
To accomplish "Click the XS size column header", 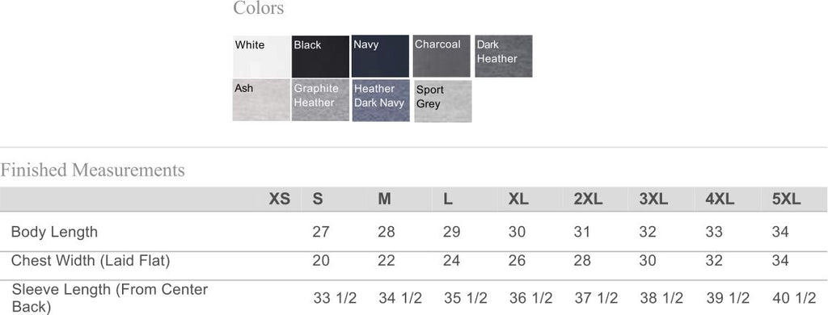I will click(279, 199).
